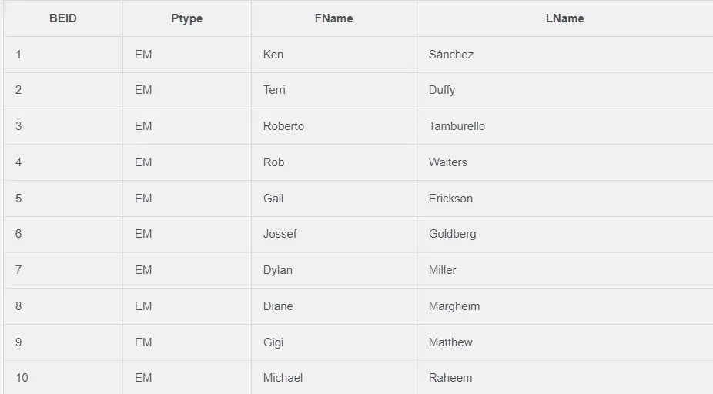Click the first name Gail
The width and height of the screenshot is (713, 394).
click(273, 198)
